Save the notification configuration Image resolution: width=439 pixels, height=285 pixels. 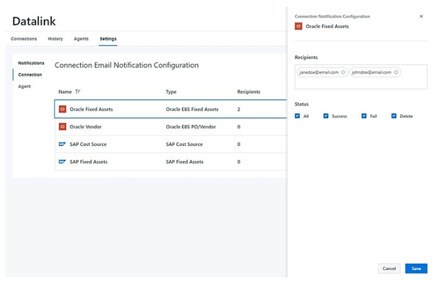416,268
